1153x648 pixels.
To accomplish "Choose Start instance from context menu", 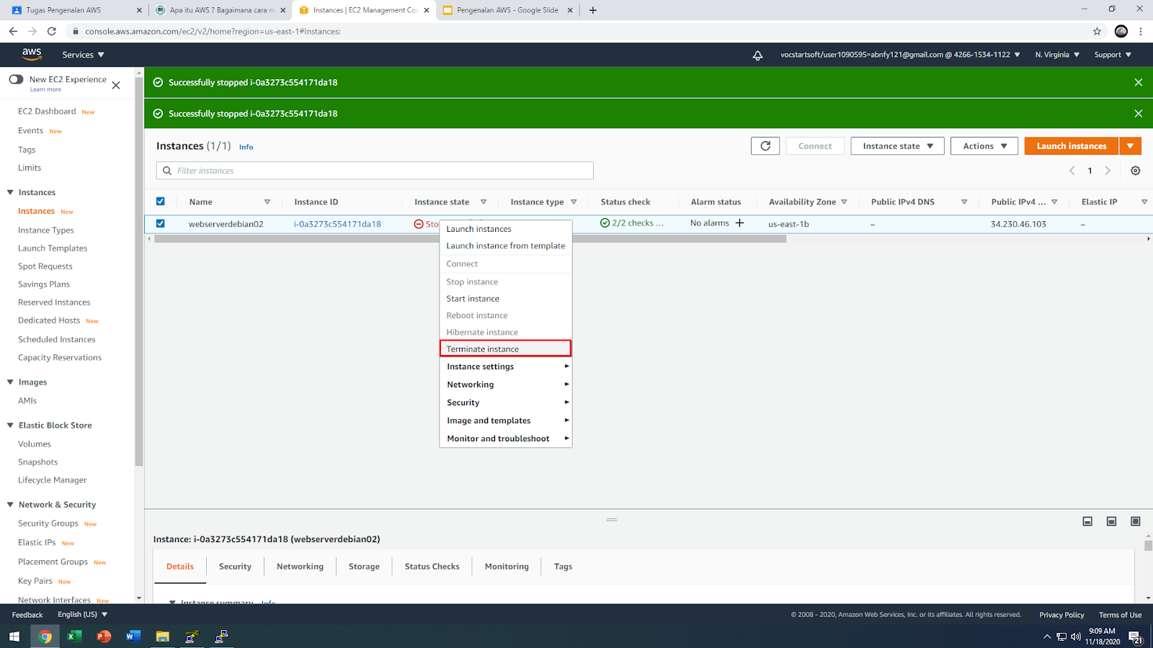I will [505, 299].
